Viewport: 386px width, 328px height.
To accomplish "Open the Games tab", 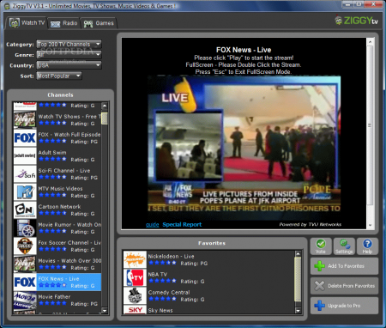I will pos(99,23).
